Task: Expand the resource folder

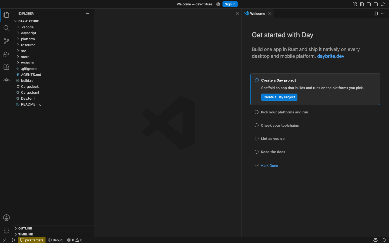Action: coord(53,45)
